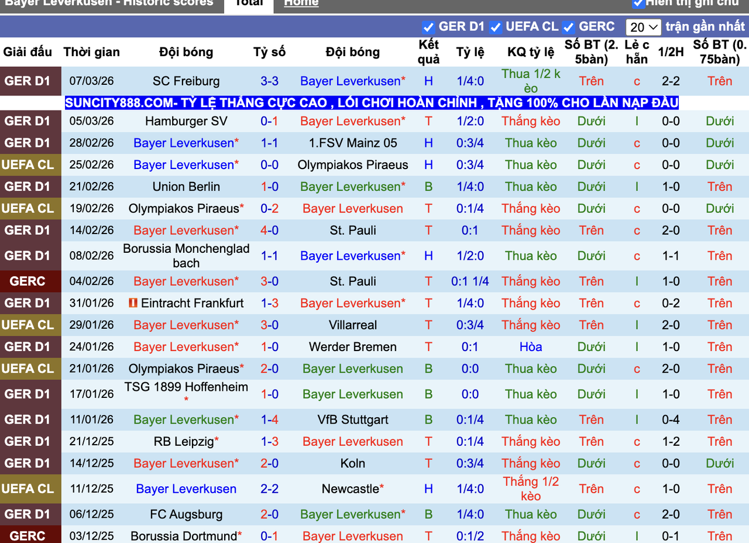The image size is (749, 543).
Task: Click the Bayer Leverkusen Historic scores title
Action: click(x=109, y=3)
